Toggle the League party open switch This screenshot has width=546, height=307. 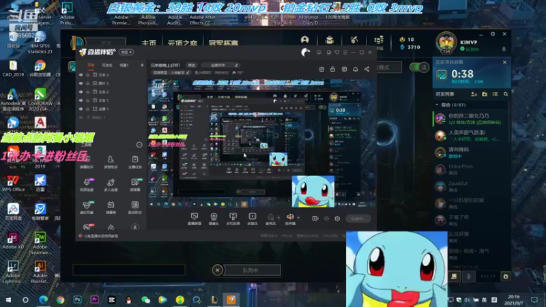coord(419,67)
